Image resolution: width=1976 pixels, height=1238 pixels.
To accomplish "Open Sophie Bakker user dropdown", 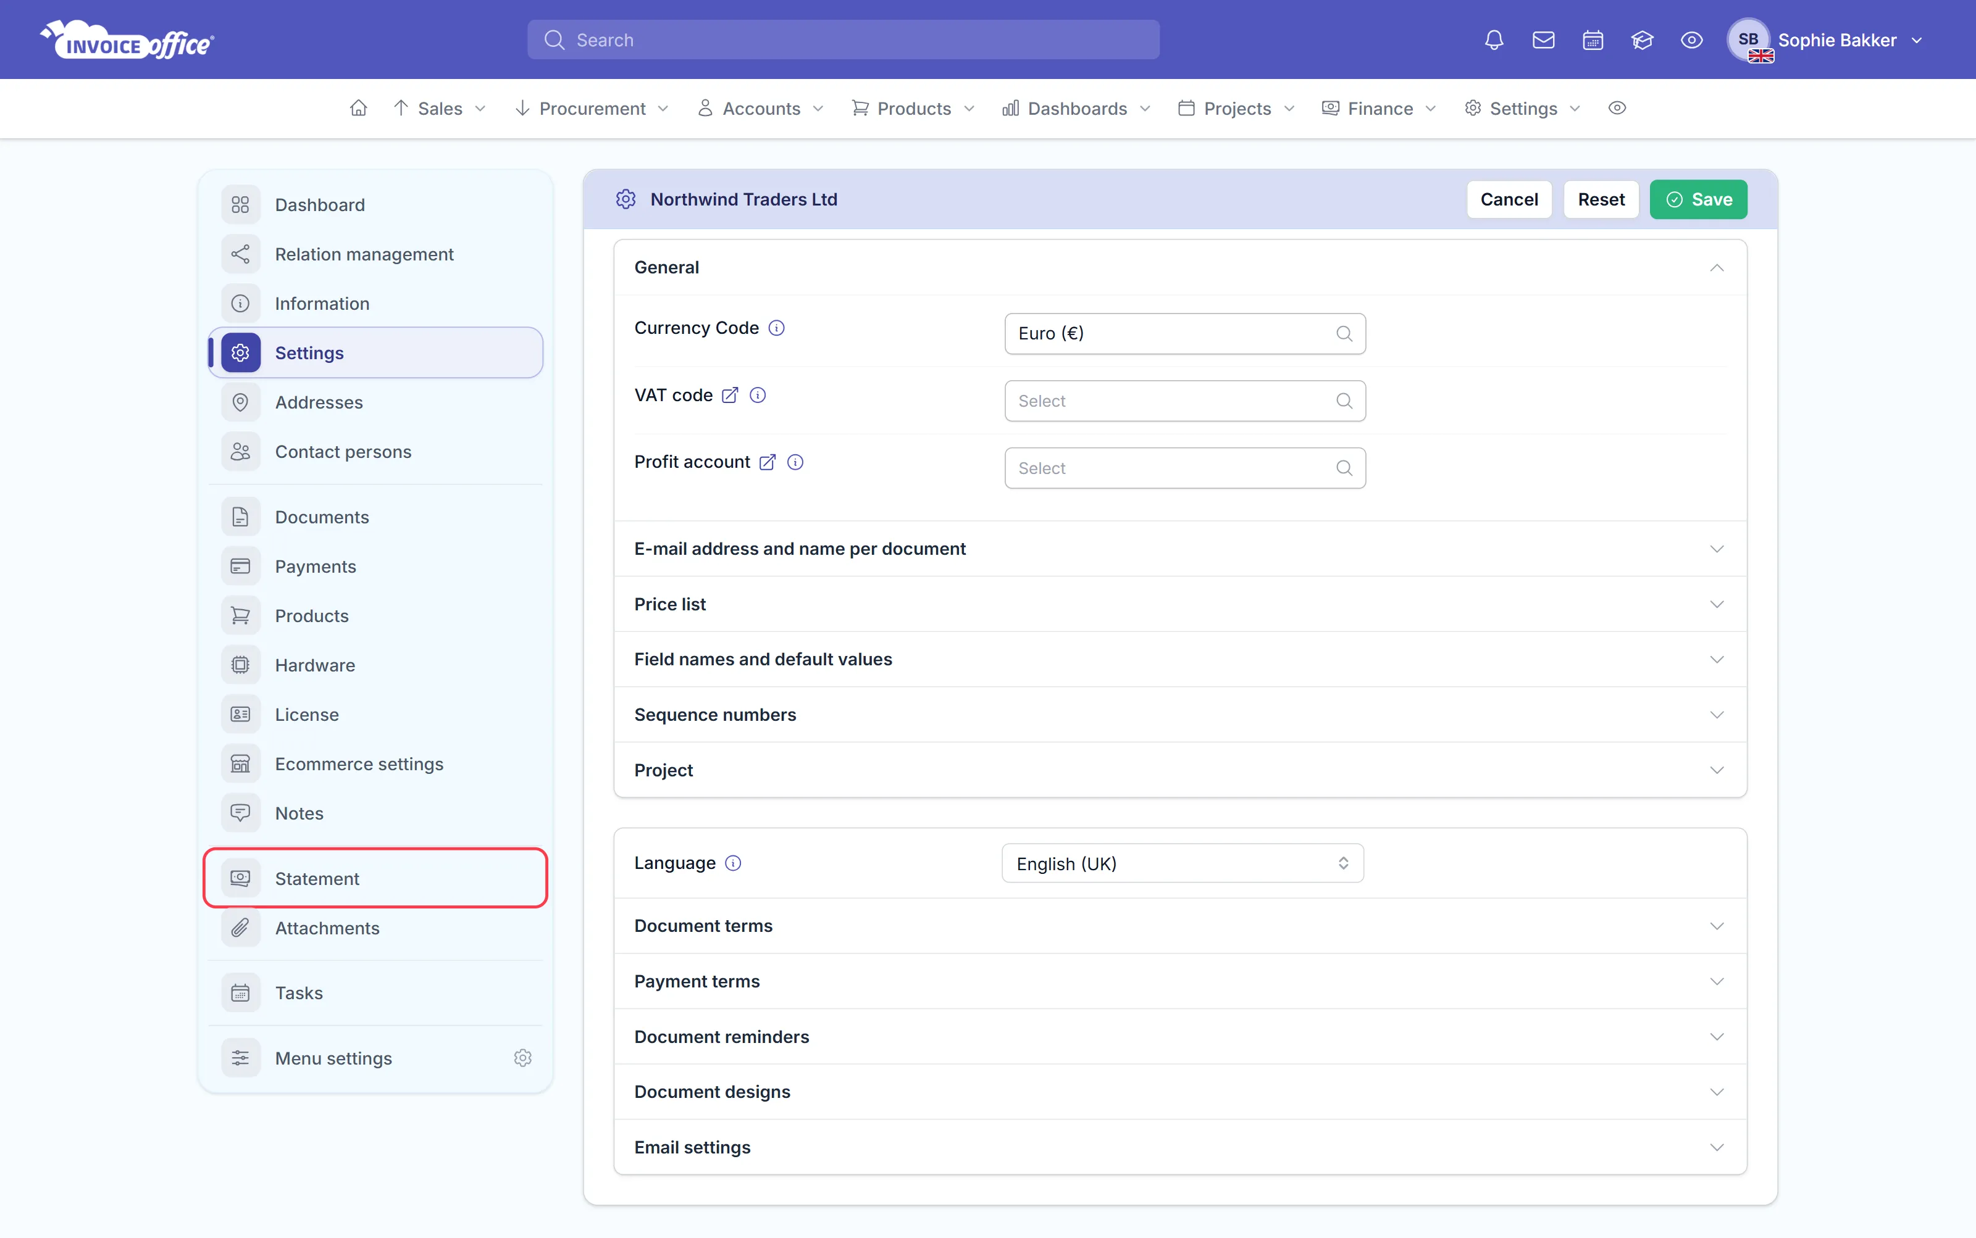I will (1825, 40).
